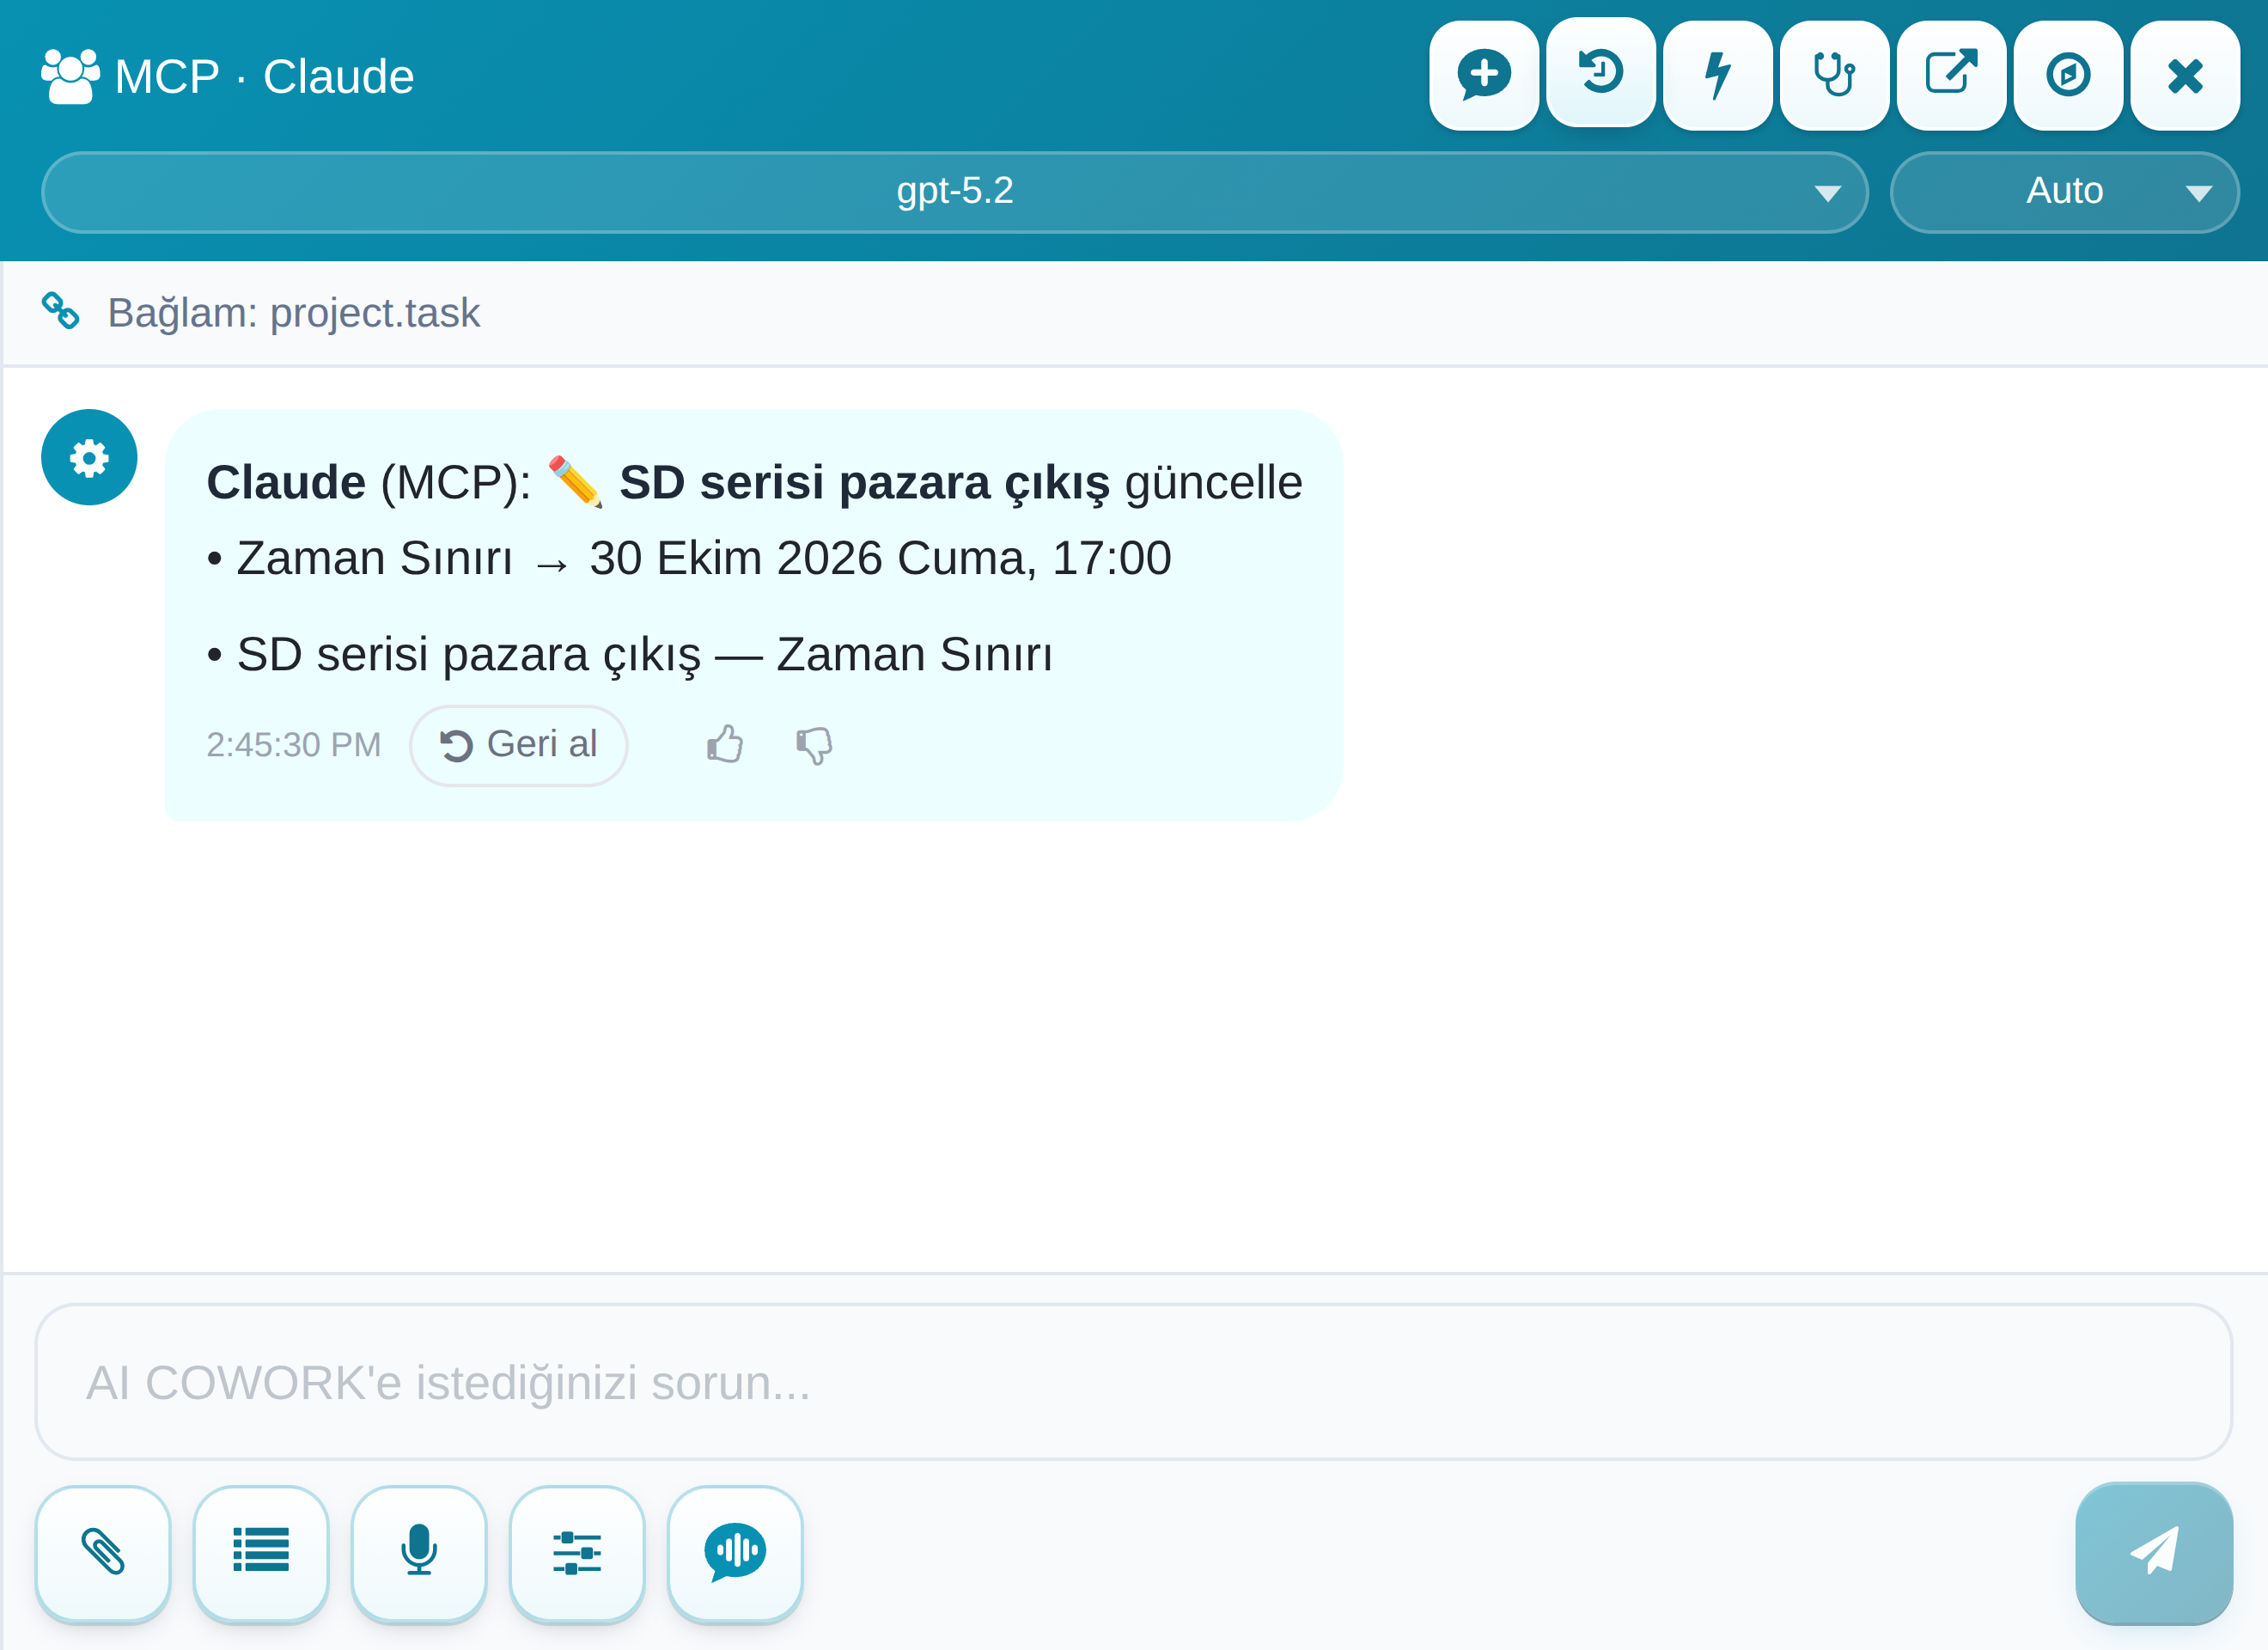The height and width of the screenshot is (1650, 2268).
Task: Click the users group icon beside MCP title
Action: (x=70, y=77)
